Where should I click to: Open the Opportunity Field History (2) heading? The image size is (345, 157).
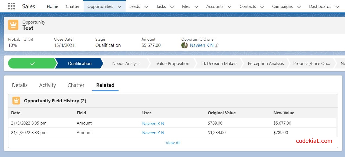(55, 101)
